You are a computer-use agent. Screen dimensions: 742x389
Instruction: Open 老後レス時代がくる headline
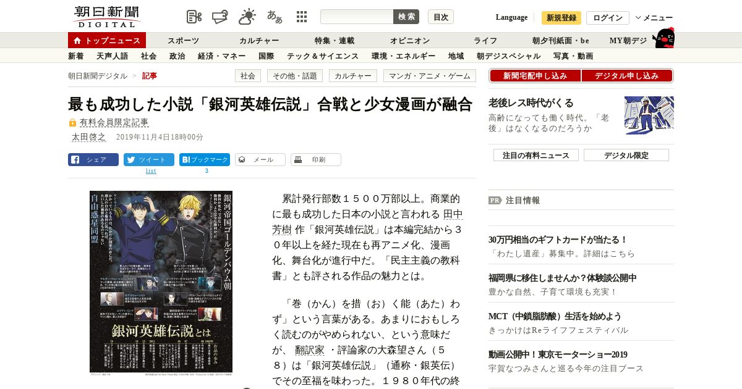(531, 103)
